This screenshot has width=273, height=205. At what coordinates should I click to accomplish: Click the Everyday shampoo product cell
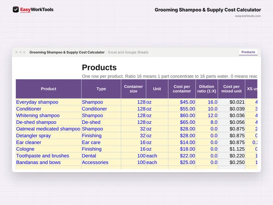point(48,102)
